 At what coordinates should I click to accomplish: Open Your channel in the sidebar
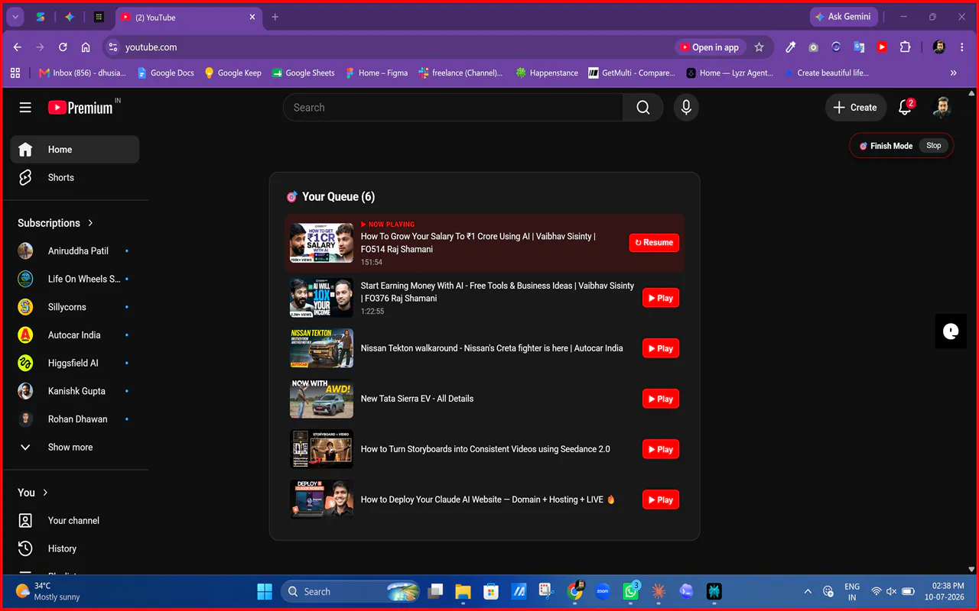75,521
